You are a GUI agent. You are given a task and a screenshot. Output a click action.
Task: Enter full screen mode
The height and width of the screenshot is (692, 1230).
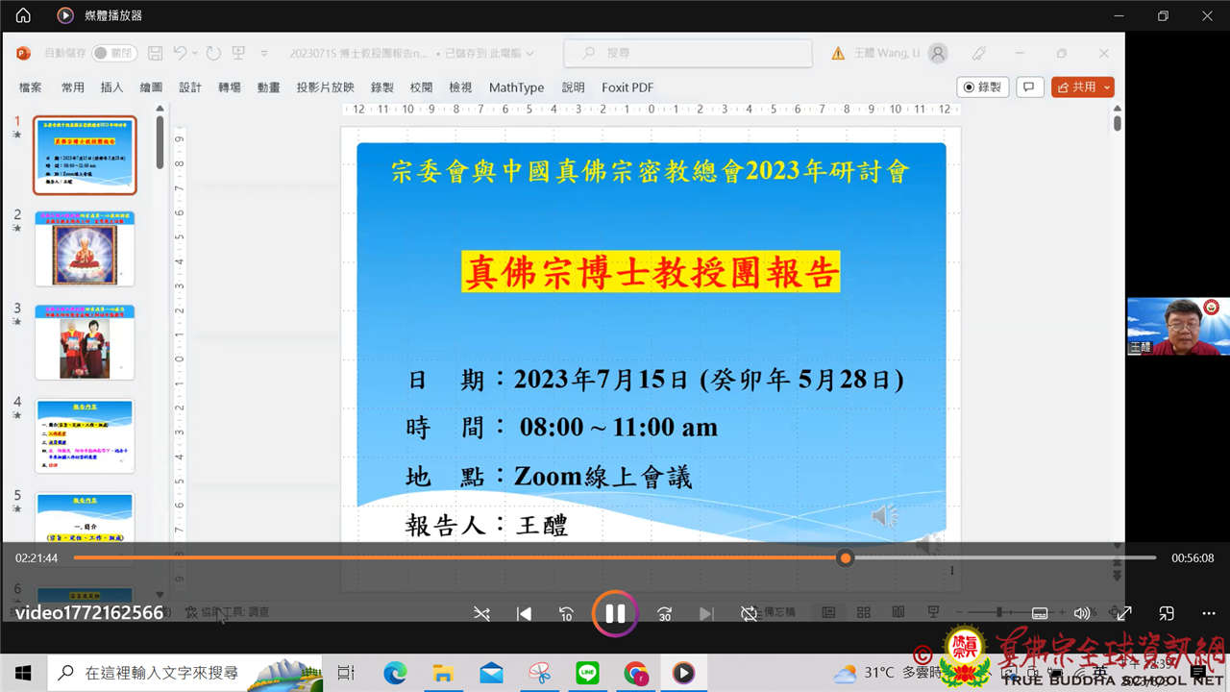(x=1123, y=613)
